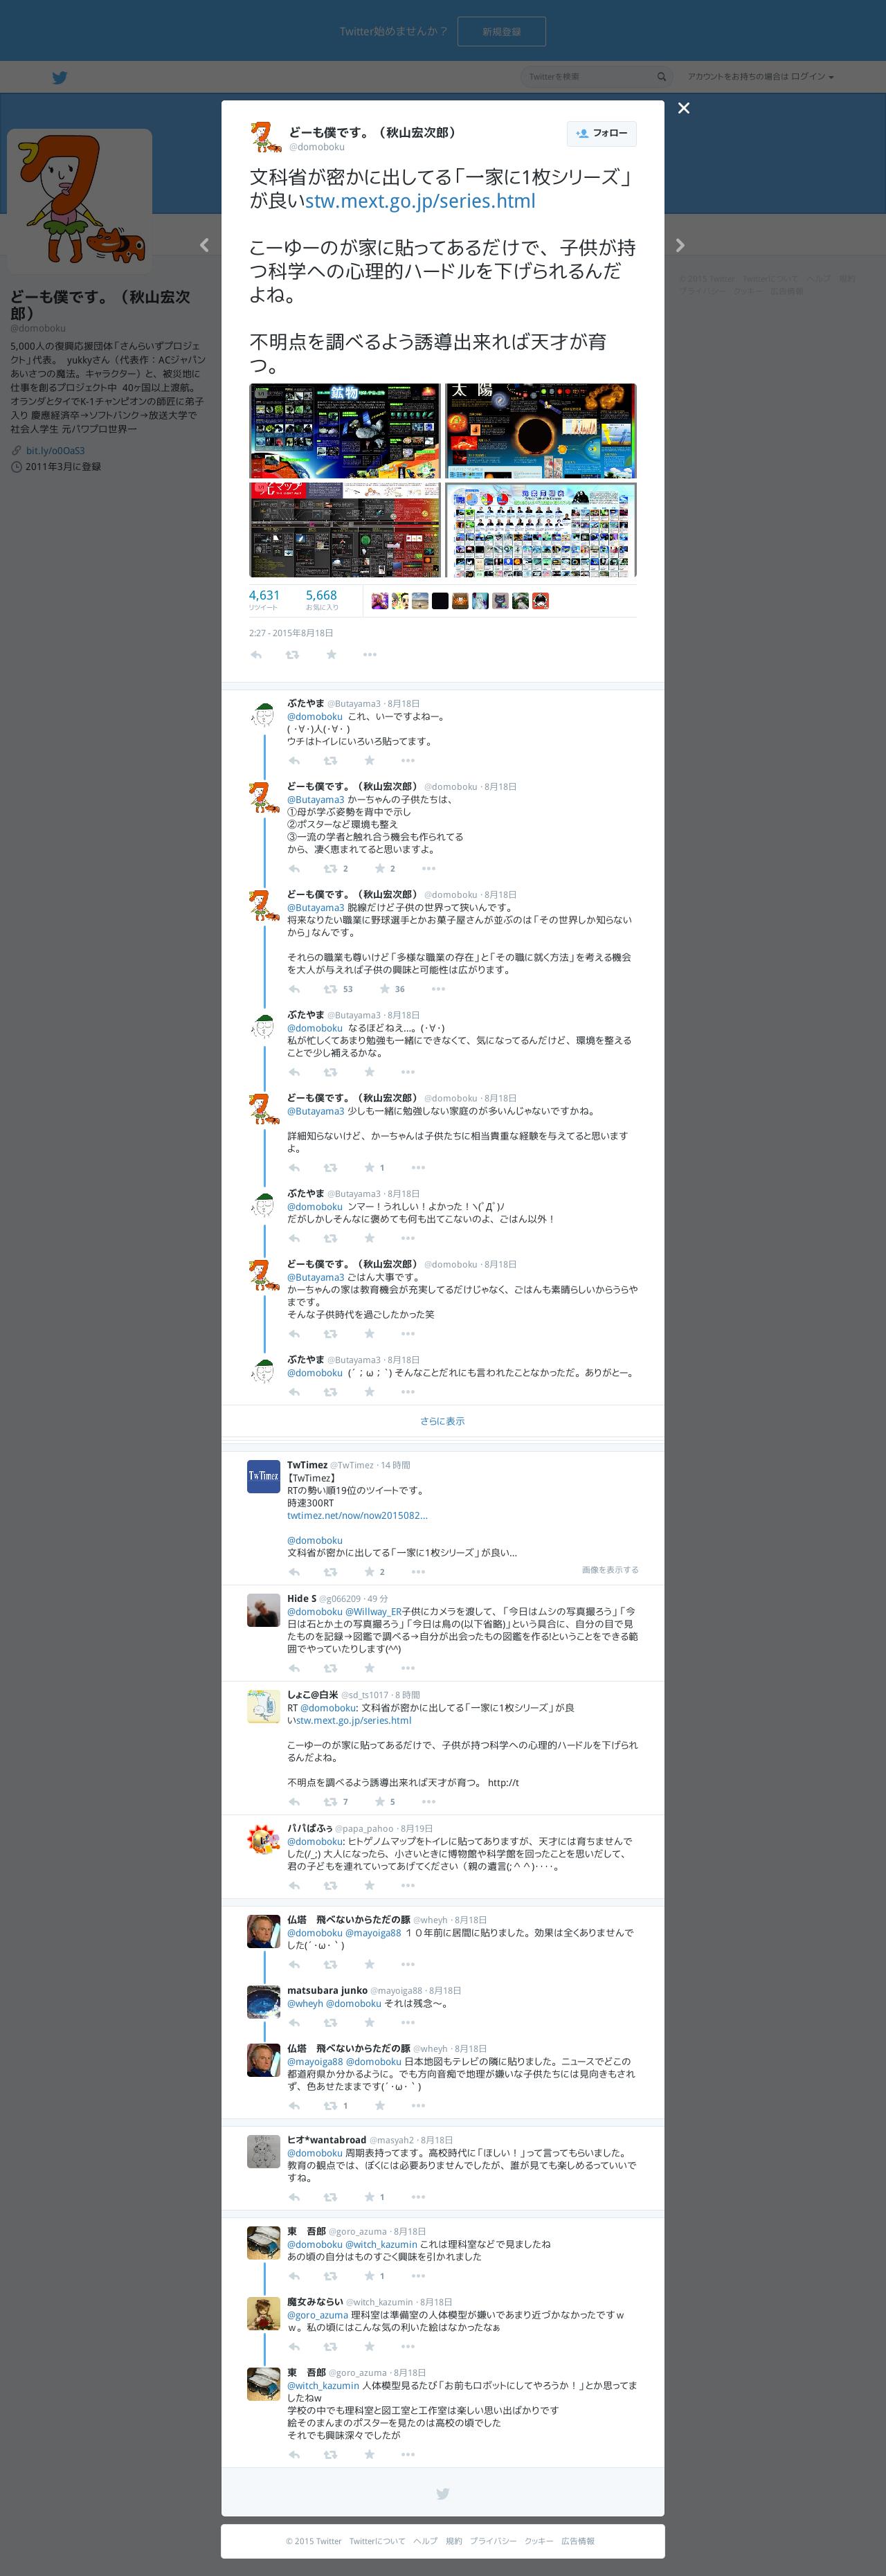886x2576 pixels.
Task: Open the 鉱物 poster thumbnail
Action: [345, 431]
